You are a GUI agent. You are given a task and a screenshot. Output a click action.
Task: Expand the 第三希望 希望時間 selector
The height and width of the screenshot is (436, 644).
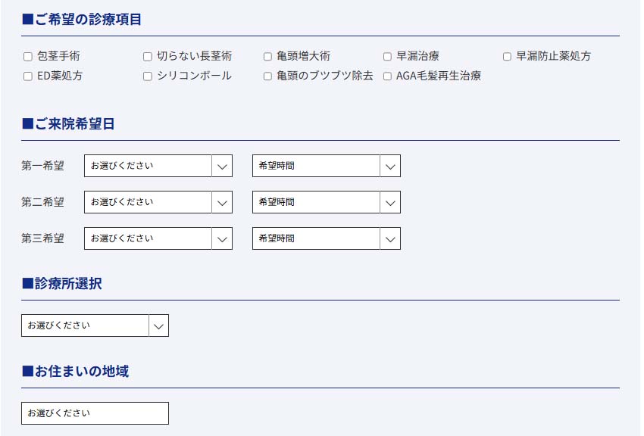pyautogui.click(x=316, y=238)
